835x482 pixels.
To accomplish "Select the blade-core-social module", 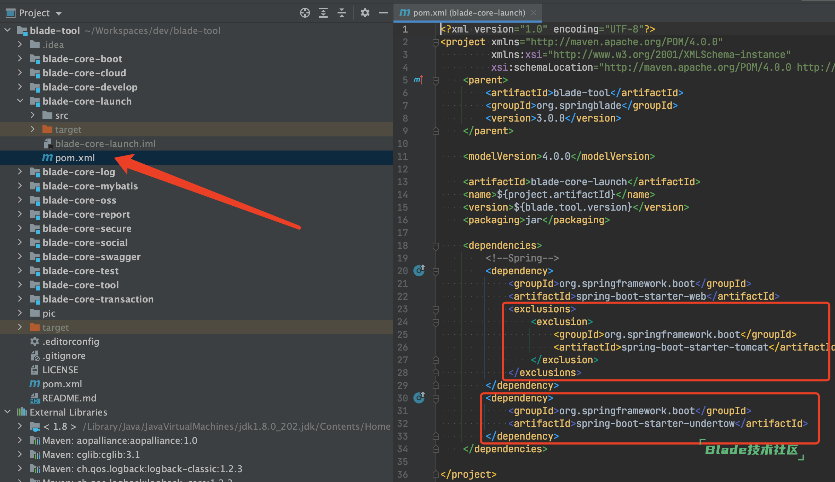I will pos(85,242).
